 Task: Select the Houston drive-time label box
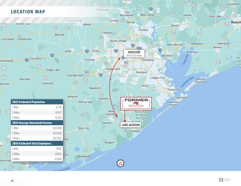point(134,53)
